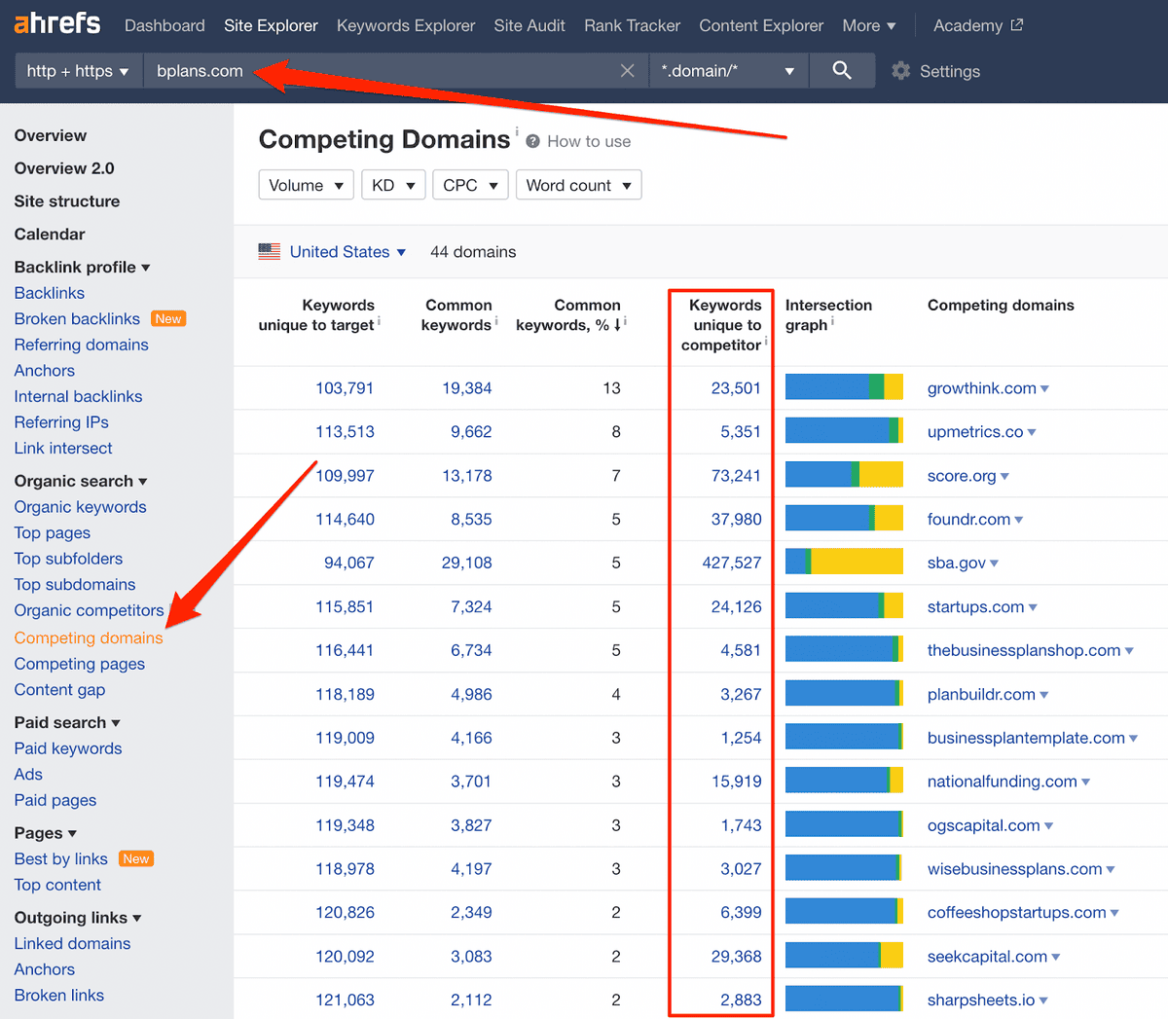
Task: Collapse the Pages section
Action: click(46, 833)
